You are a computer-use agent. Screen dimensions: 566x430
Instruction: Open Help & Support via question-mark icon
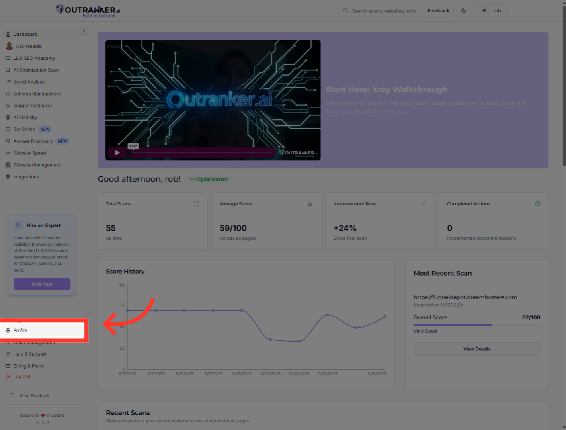[8, 354]
